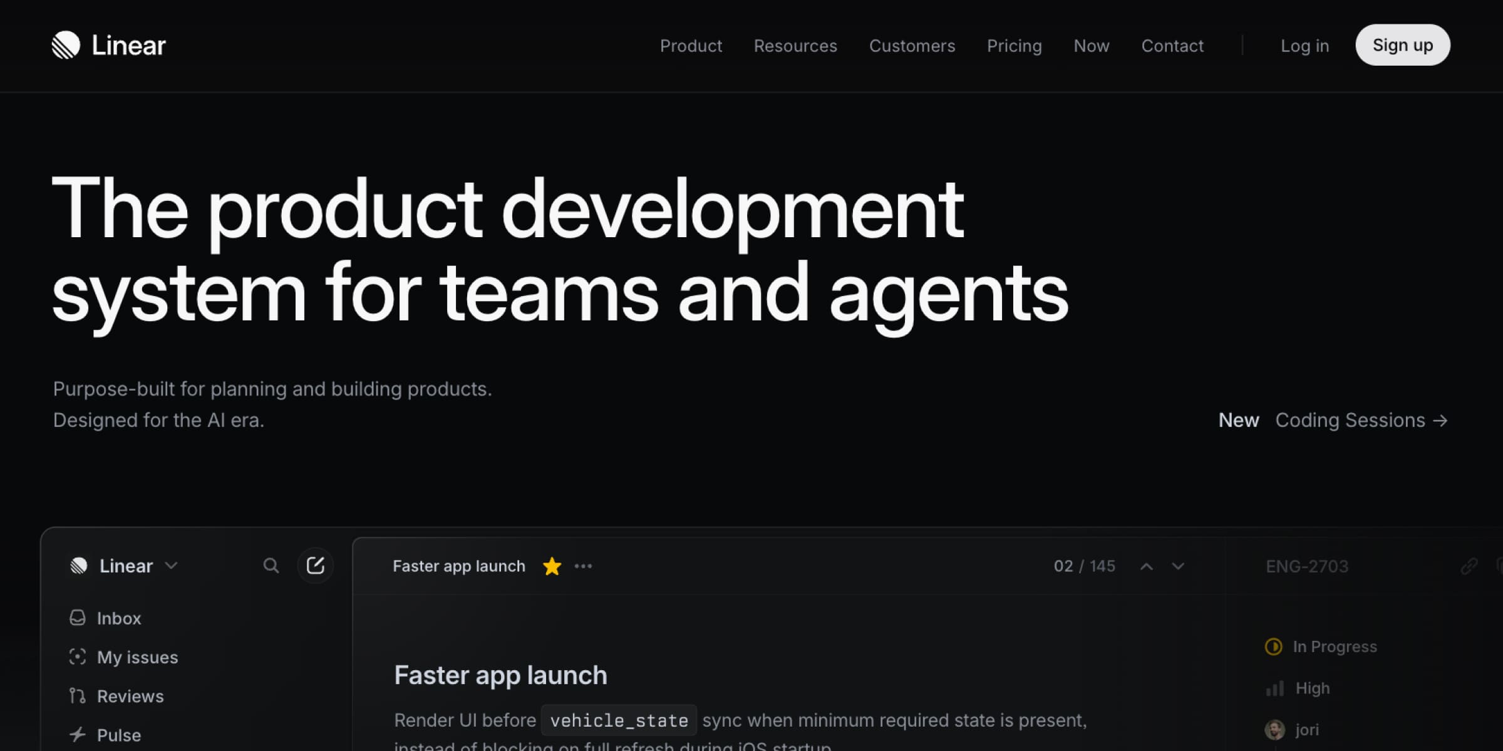Click the Faster app launch breadcrumb title
The width and height of the screenshot is (1503, 751).
458,566
